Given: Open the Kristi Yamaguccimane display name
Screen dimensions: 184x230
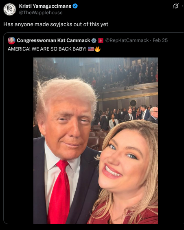Looking at the screenshot, I should [45, 6].
